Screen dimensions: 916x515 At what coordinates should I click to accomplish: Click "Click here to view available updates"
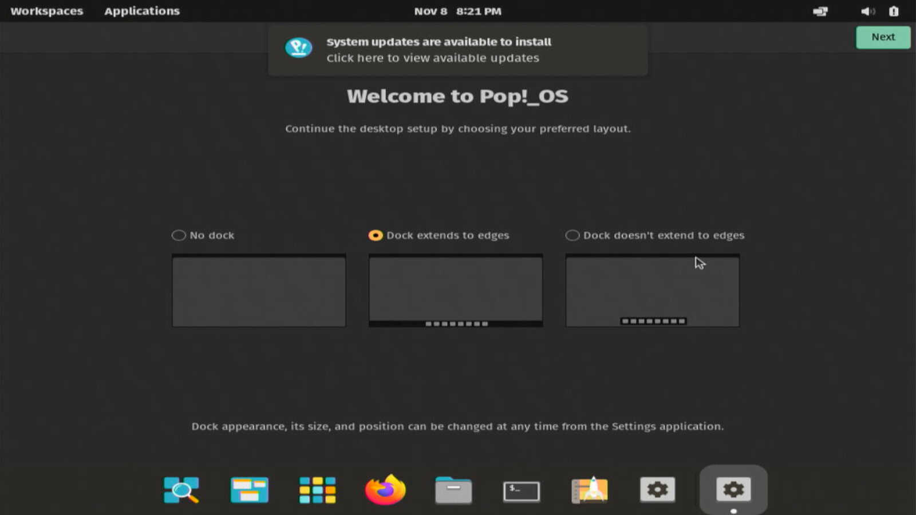433,58
